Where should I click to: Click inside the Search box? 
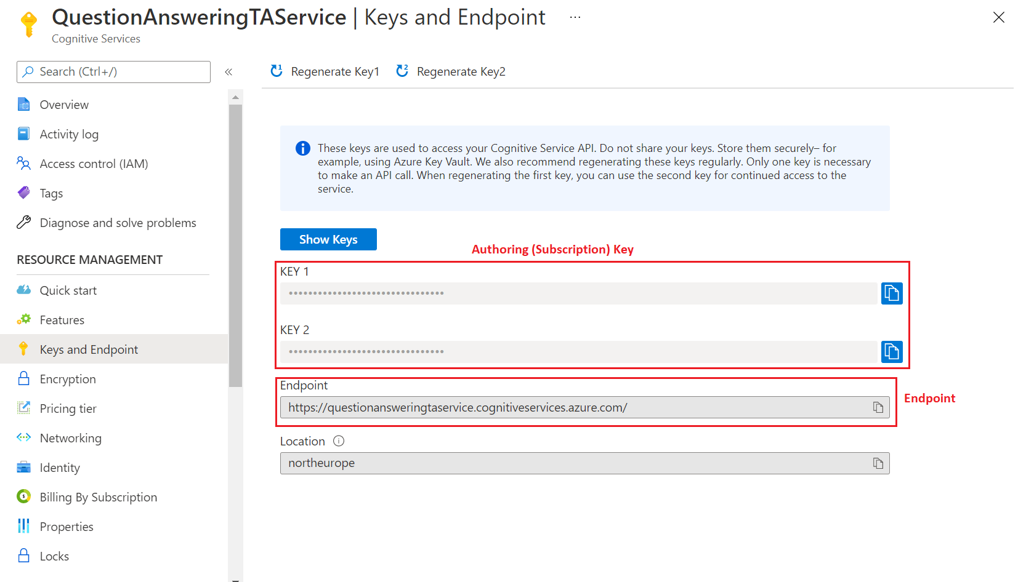click(113, 71)
